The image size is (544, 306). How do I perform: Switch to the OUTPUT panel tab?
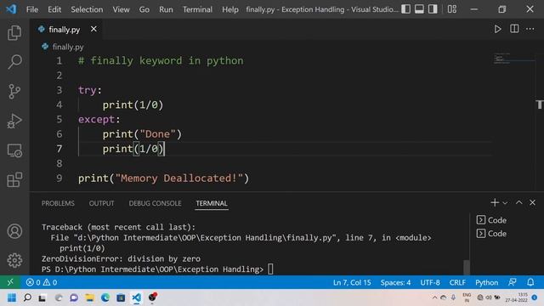click(101, 203)
